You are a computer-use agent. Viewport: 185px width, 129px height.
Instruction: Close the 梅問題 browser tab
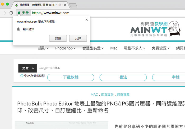click(65, 5)
